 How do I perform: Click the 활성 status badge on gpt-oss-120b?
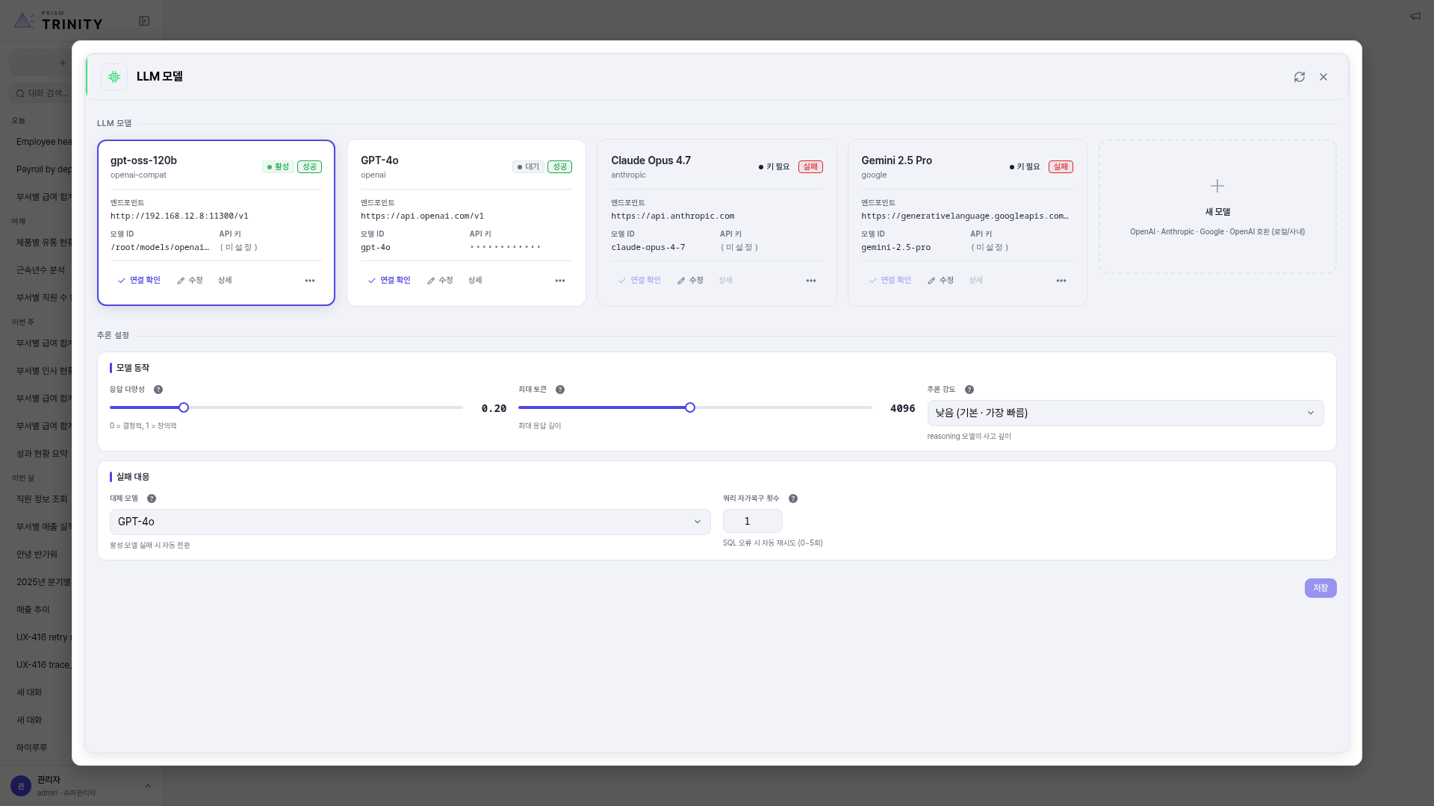278,167
